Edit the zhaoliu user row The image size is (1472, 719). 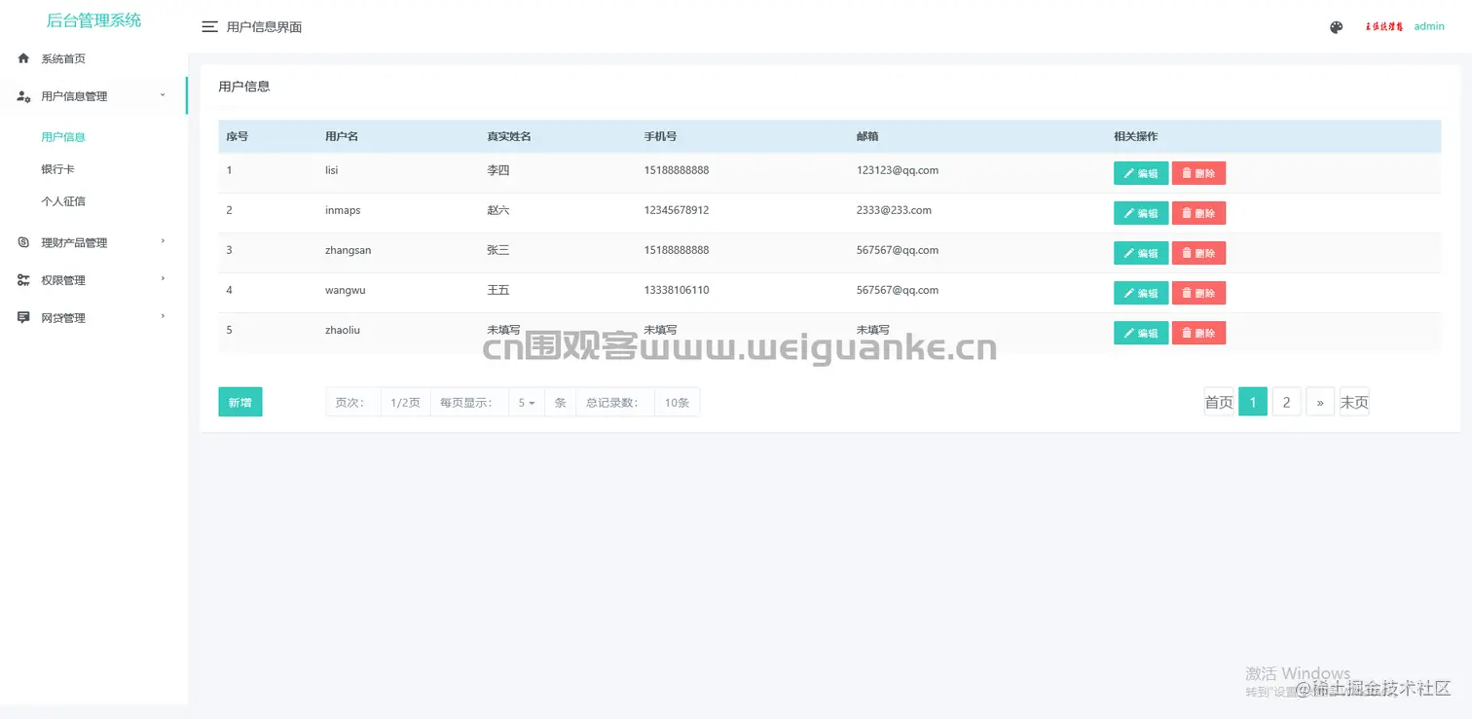click(x=1141, y=333)
